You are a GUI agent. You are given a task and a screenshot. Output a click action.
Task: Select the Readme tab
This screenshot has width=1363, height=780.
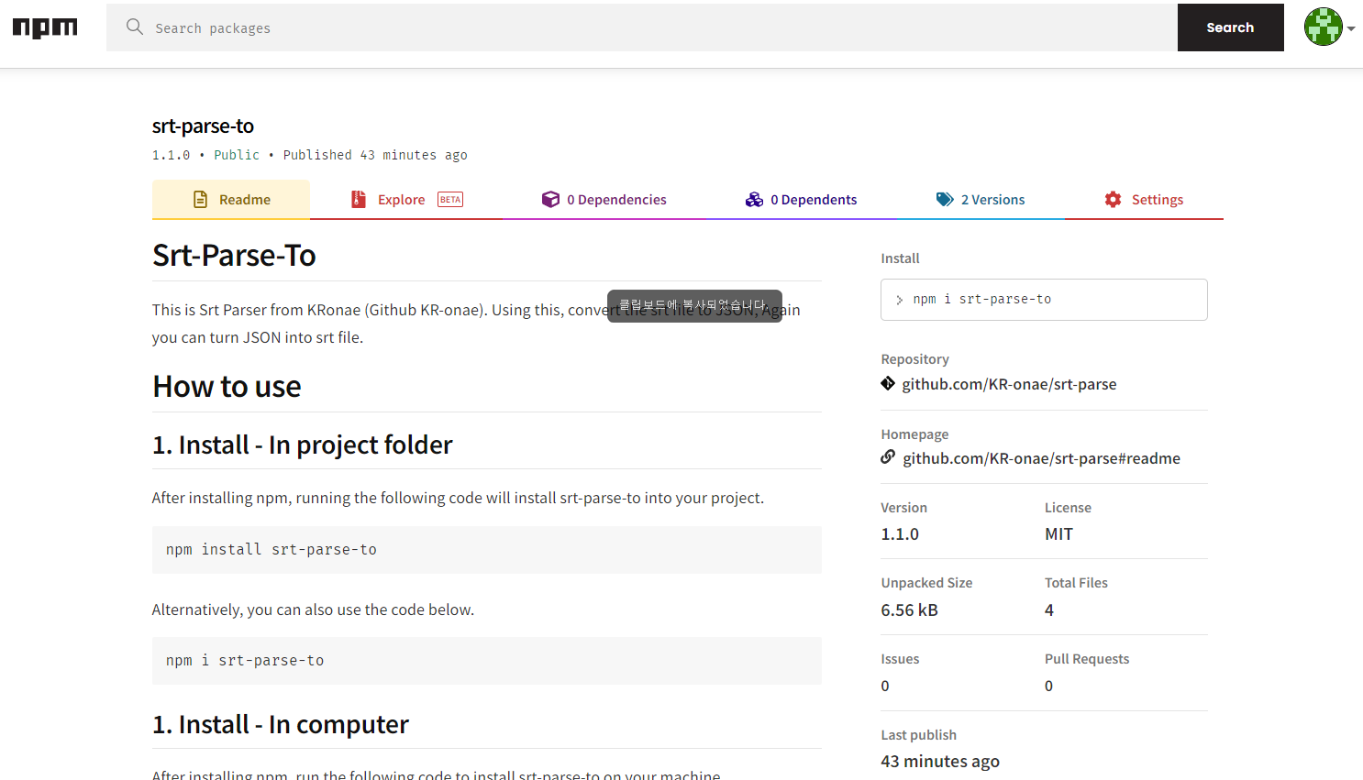click(231, 199)
